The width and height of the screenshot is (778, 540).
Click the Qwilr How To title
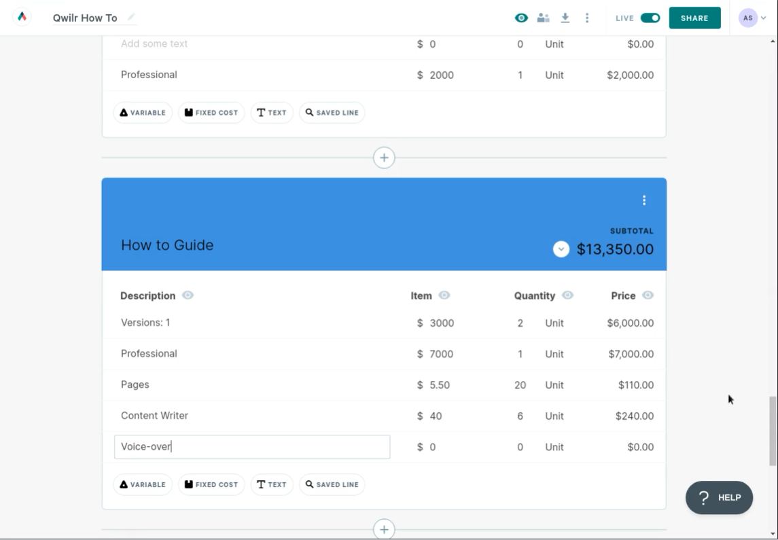click(85, 18)
